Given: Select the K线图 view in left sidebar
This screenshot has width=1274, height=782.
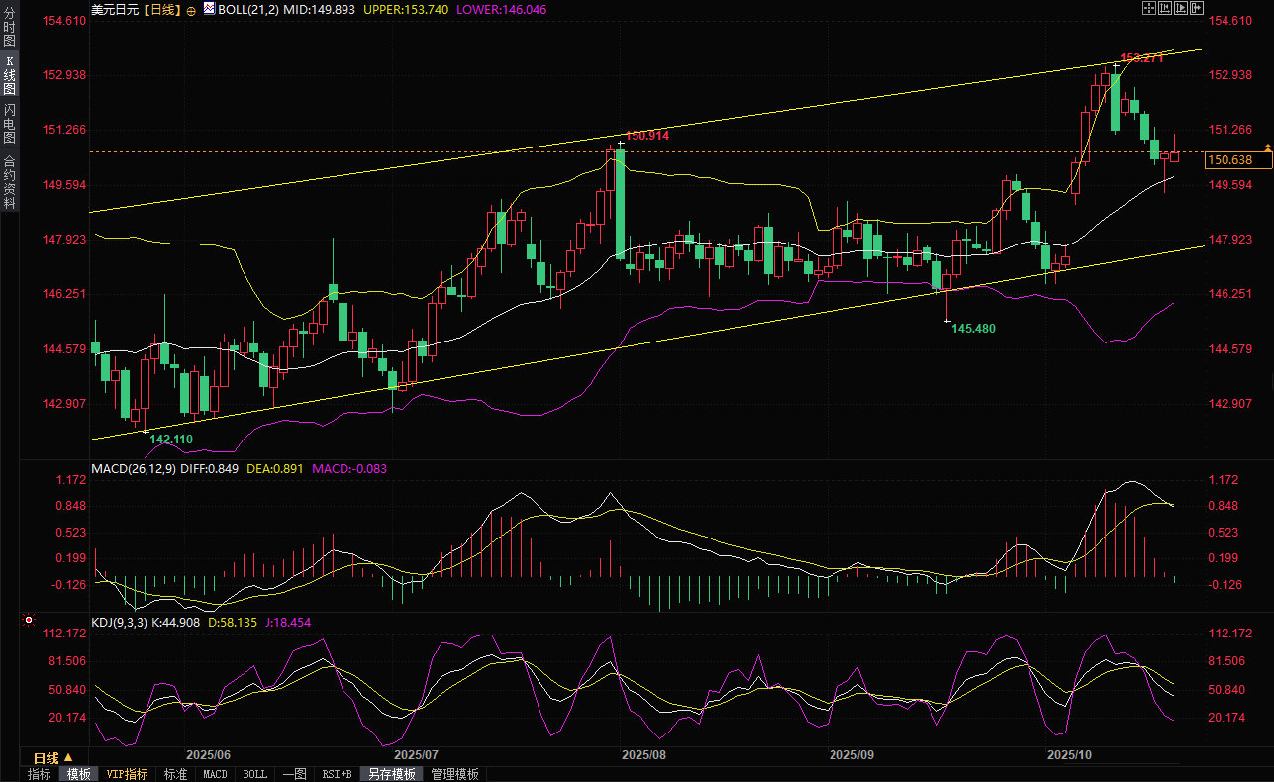Looking at the screenshot, I should (9, 75).
